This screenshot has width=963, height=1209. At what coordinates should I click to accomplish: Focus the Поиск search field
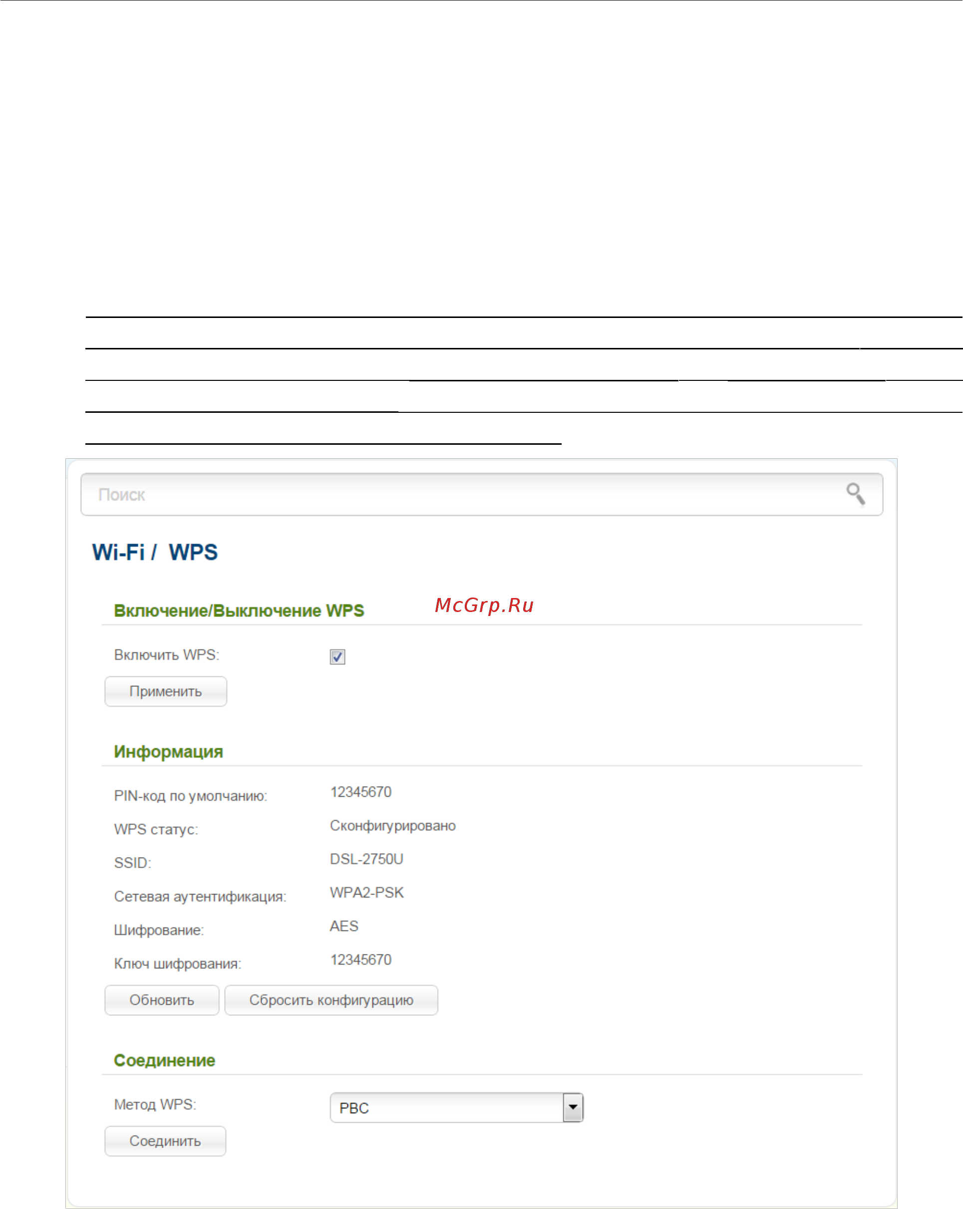click(x=481, y=494)
